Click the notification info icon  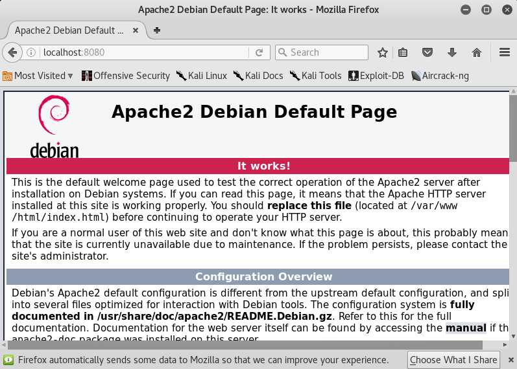click(x=8, y=360)
